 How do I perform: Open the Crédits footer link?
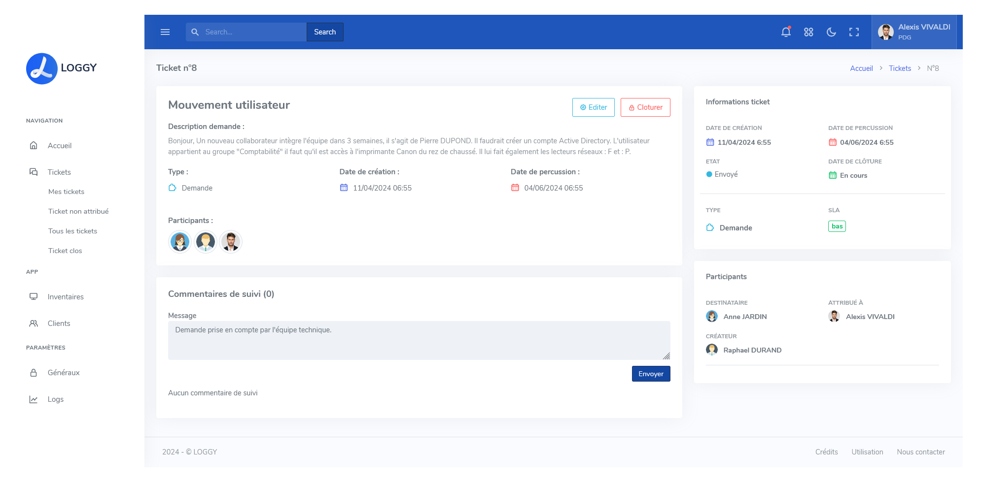(x=826, y=452)
